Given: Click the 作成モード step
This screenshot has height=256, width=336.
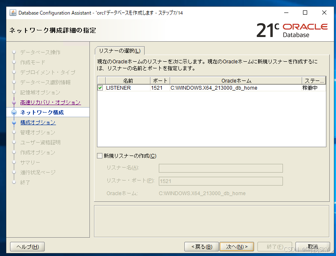Looking at the screenshot, I should pos(33,62).
